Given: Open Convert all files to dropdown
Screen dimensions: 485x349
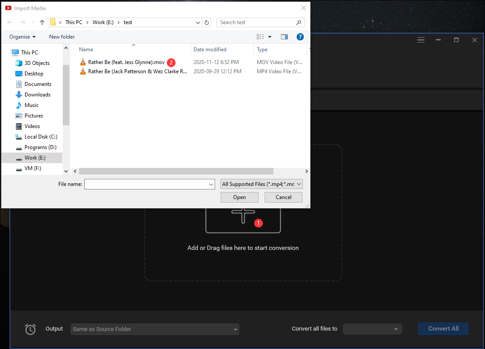Looking at the screenshot, I should coord(372,329).
